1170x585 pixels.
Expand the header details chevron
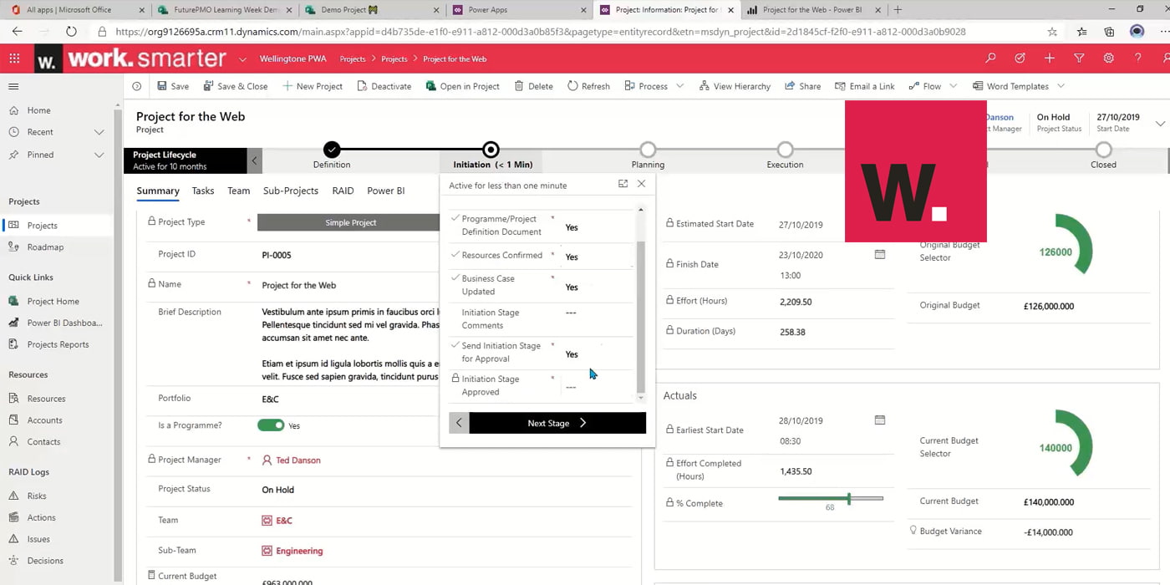coord(1160,124)
